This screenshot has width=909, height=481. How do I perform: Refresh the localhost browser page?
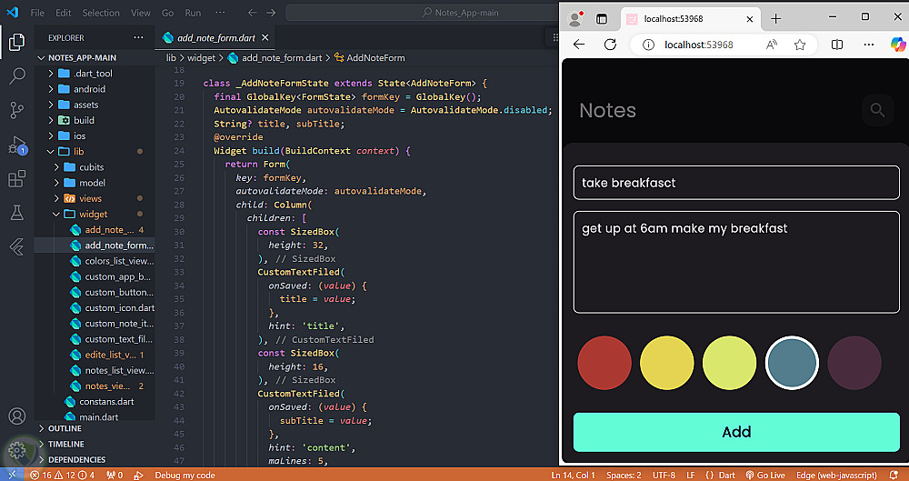point(610,45)
